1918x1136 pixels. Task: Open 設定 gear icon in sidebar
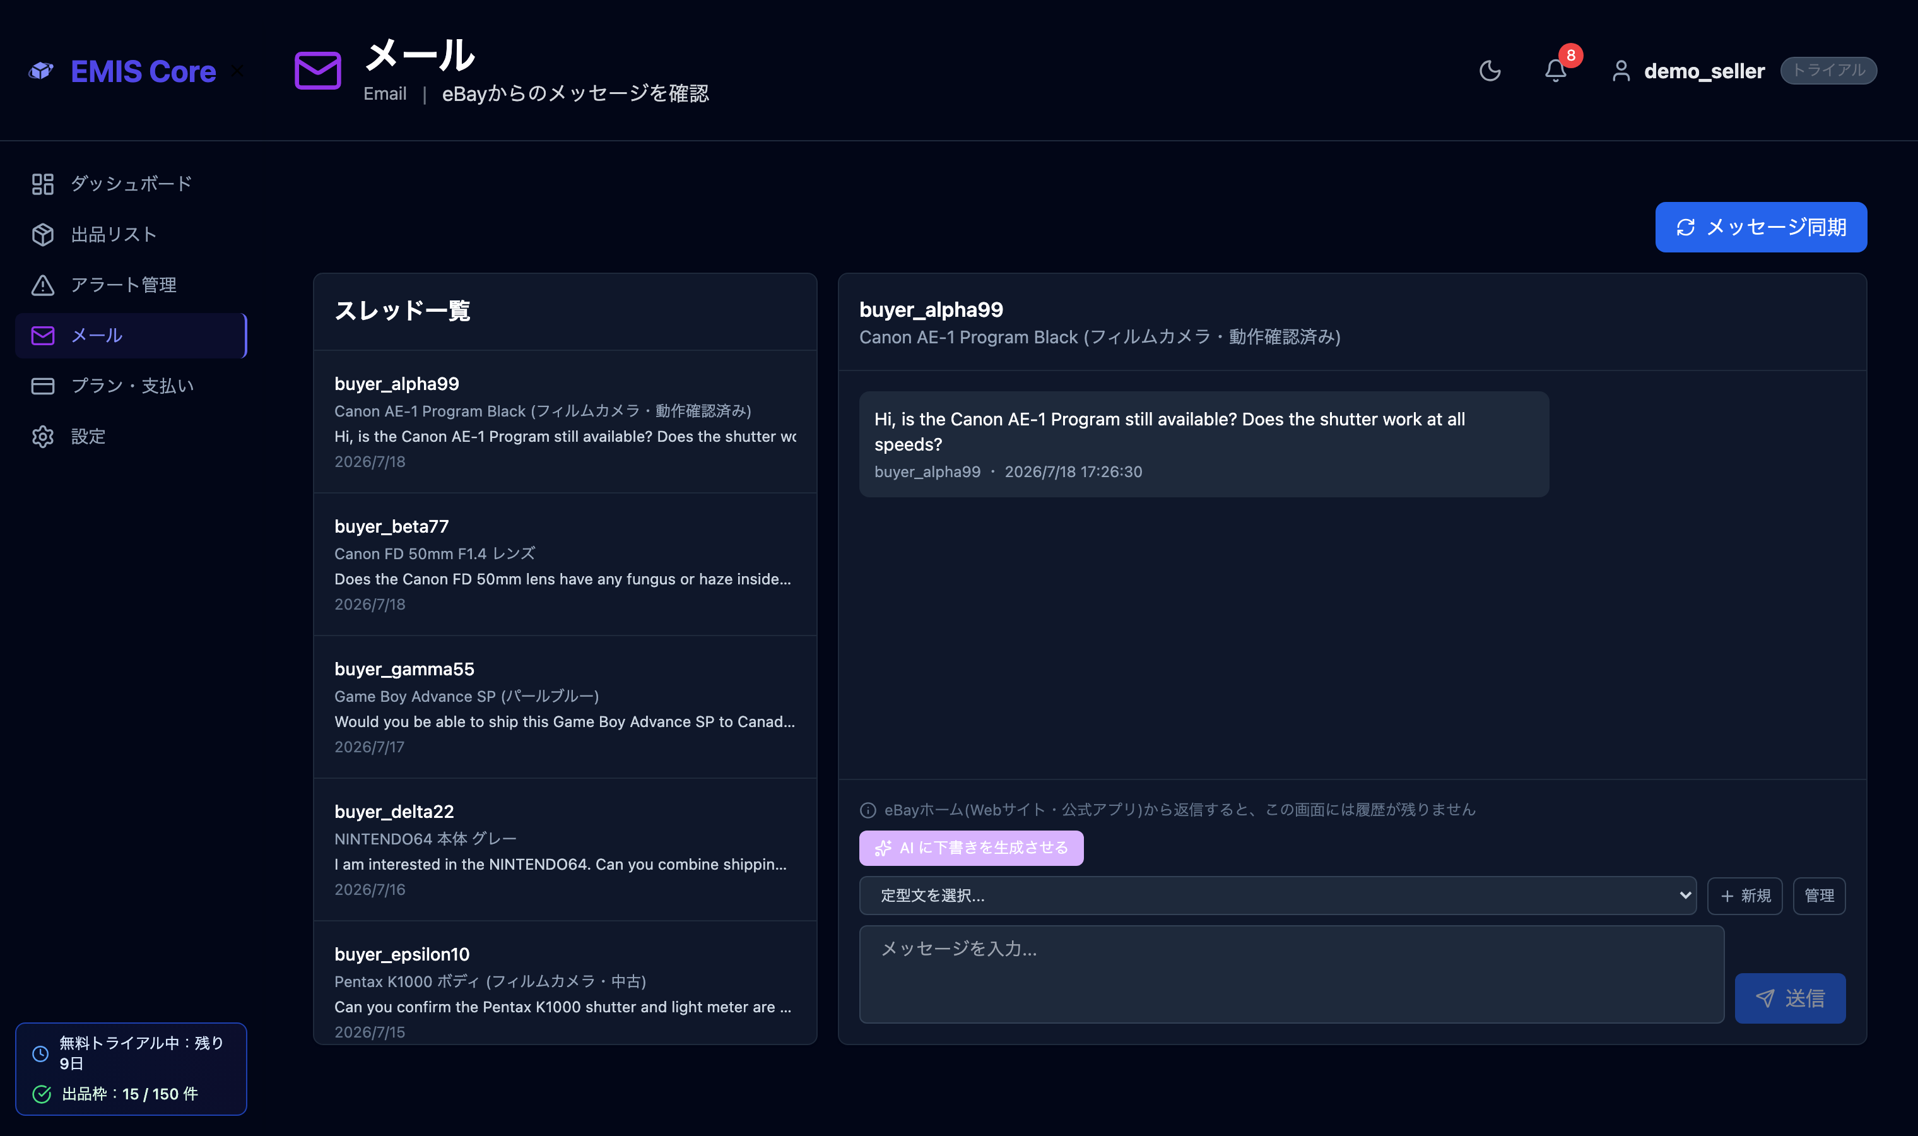click(43, 436)
